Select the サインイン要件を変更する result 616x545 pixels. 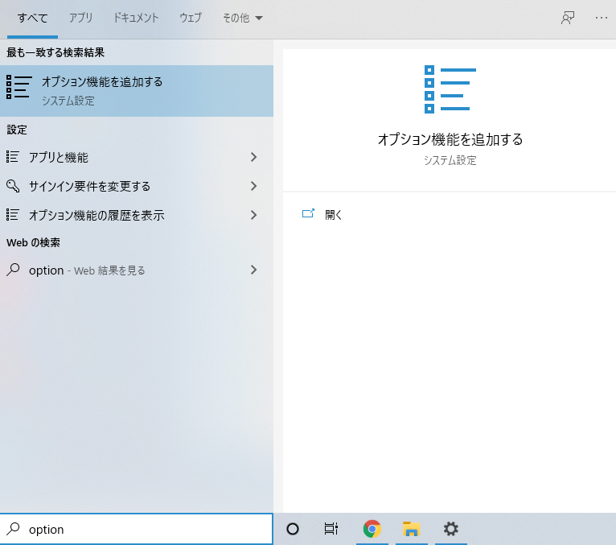(137, 186)
